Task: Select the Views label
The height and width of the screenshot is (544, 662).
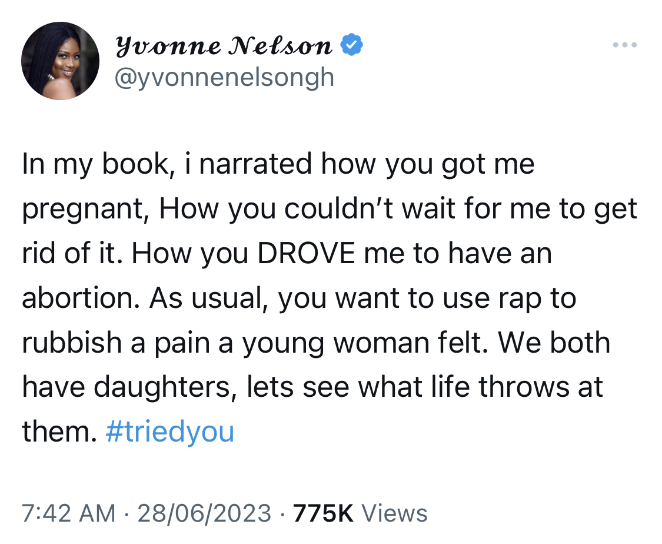Action: pyautogui.click(x=395, y=513)
